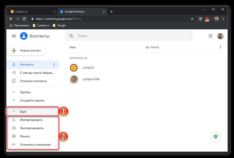Open the Google apps grid
234x158 pixels.
coord(210,36)
